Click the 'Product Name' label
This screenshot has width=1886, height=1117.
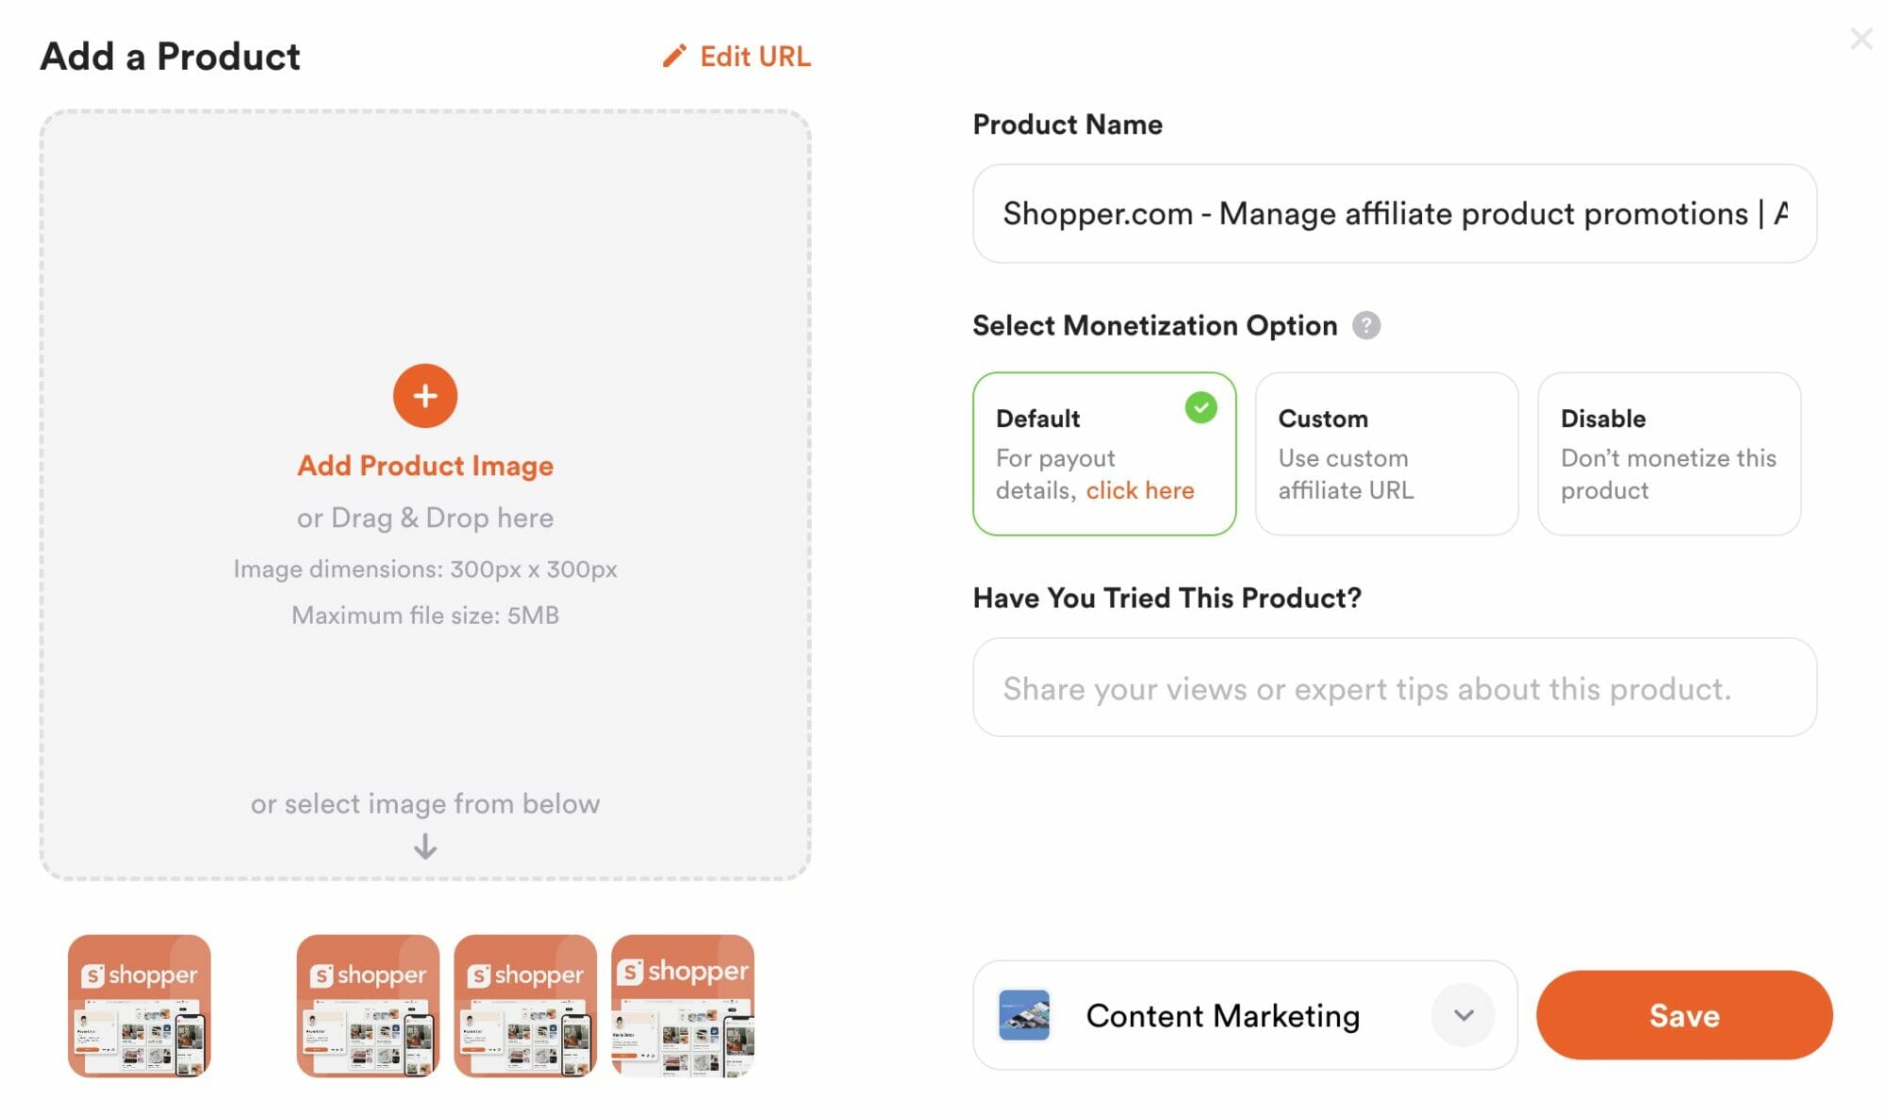(x=1067, y=124)
